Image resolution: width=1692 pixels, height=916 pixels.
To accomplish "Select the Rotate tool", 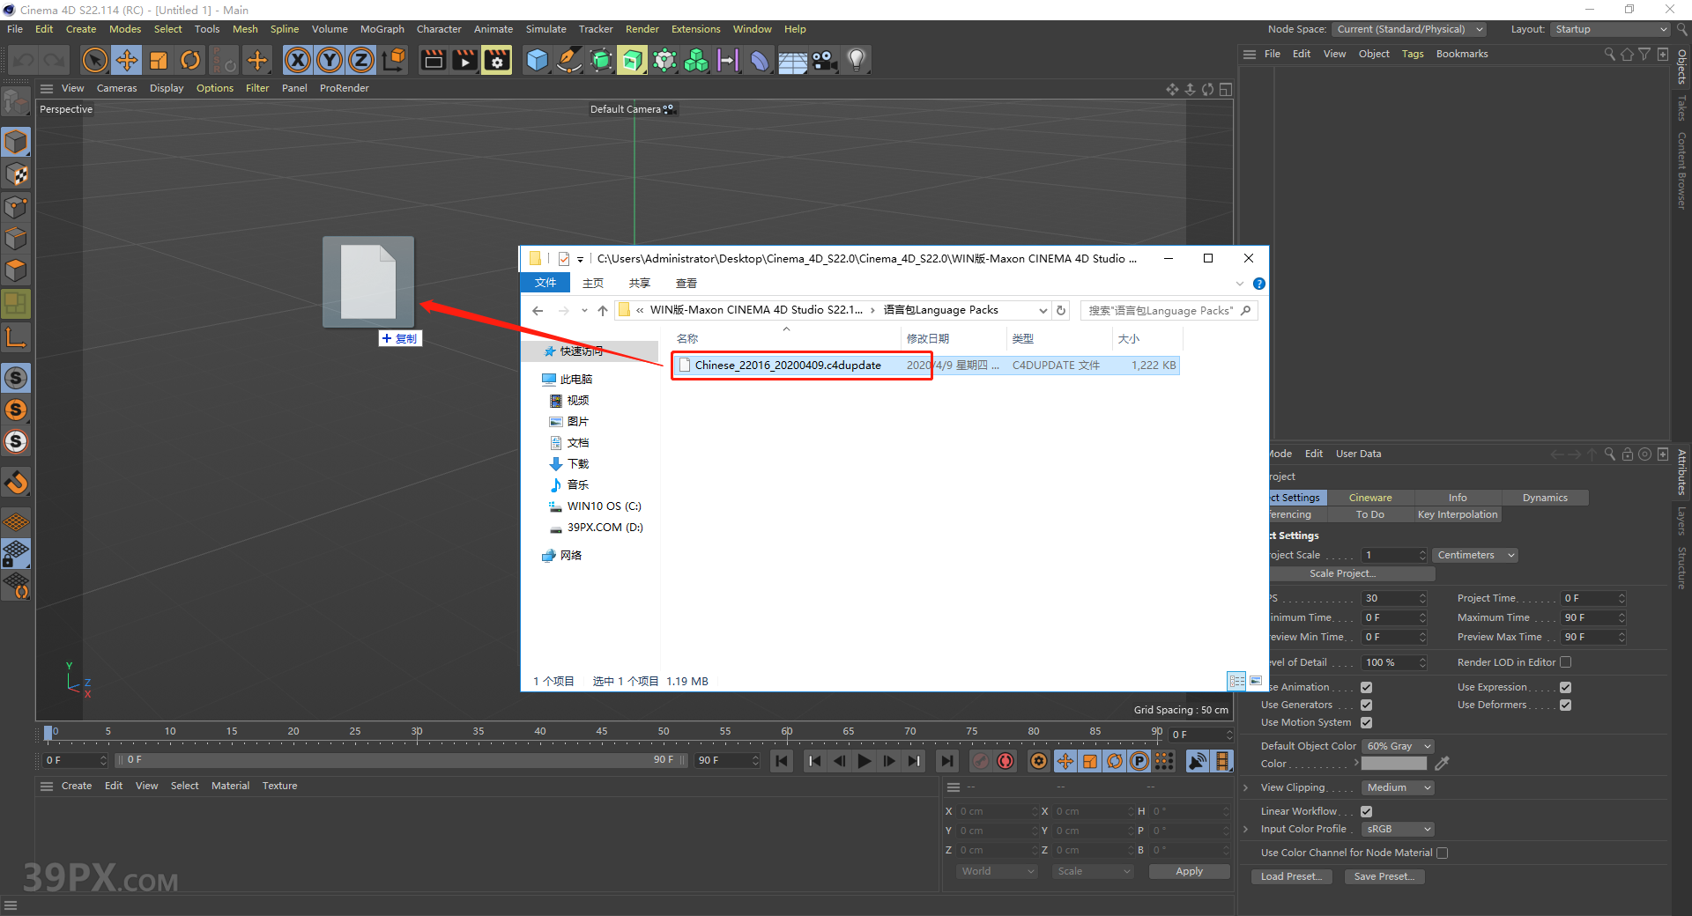I will click(190, 60).
